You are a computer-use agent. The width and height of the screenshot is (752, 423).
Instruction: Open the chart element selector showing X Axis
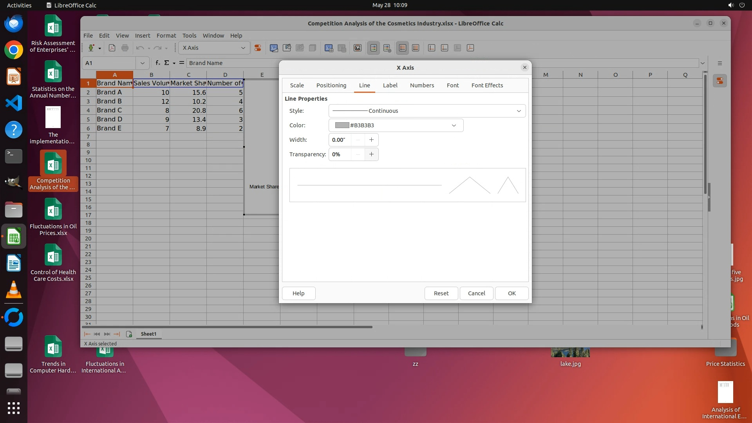214,48
